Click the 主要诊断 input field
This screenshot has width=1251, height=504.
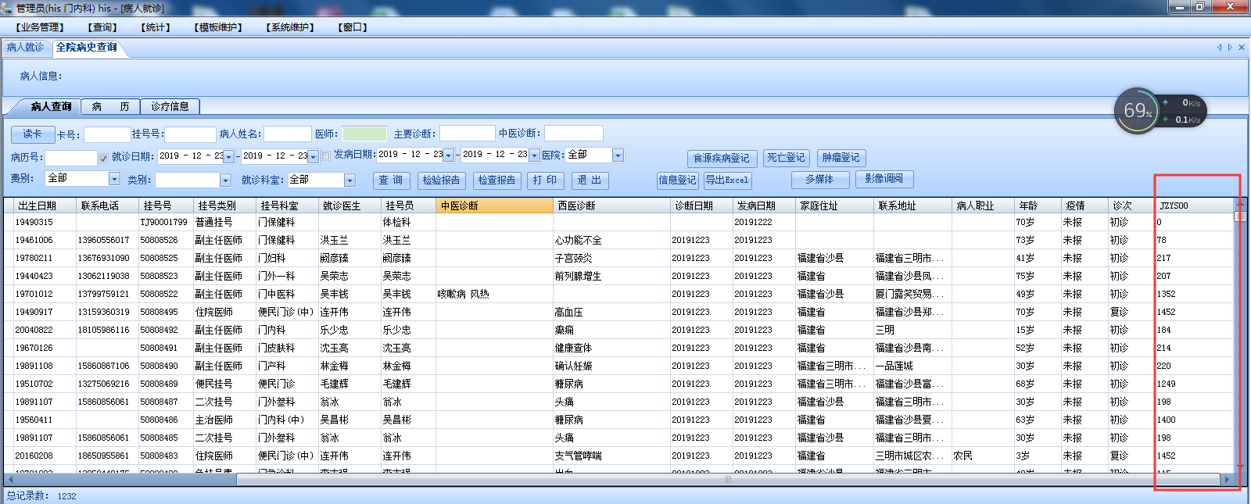pos(468,134)
